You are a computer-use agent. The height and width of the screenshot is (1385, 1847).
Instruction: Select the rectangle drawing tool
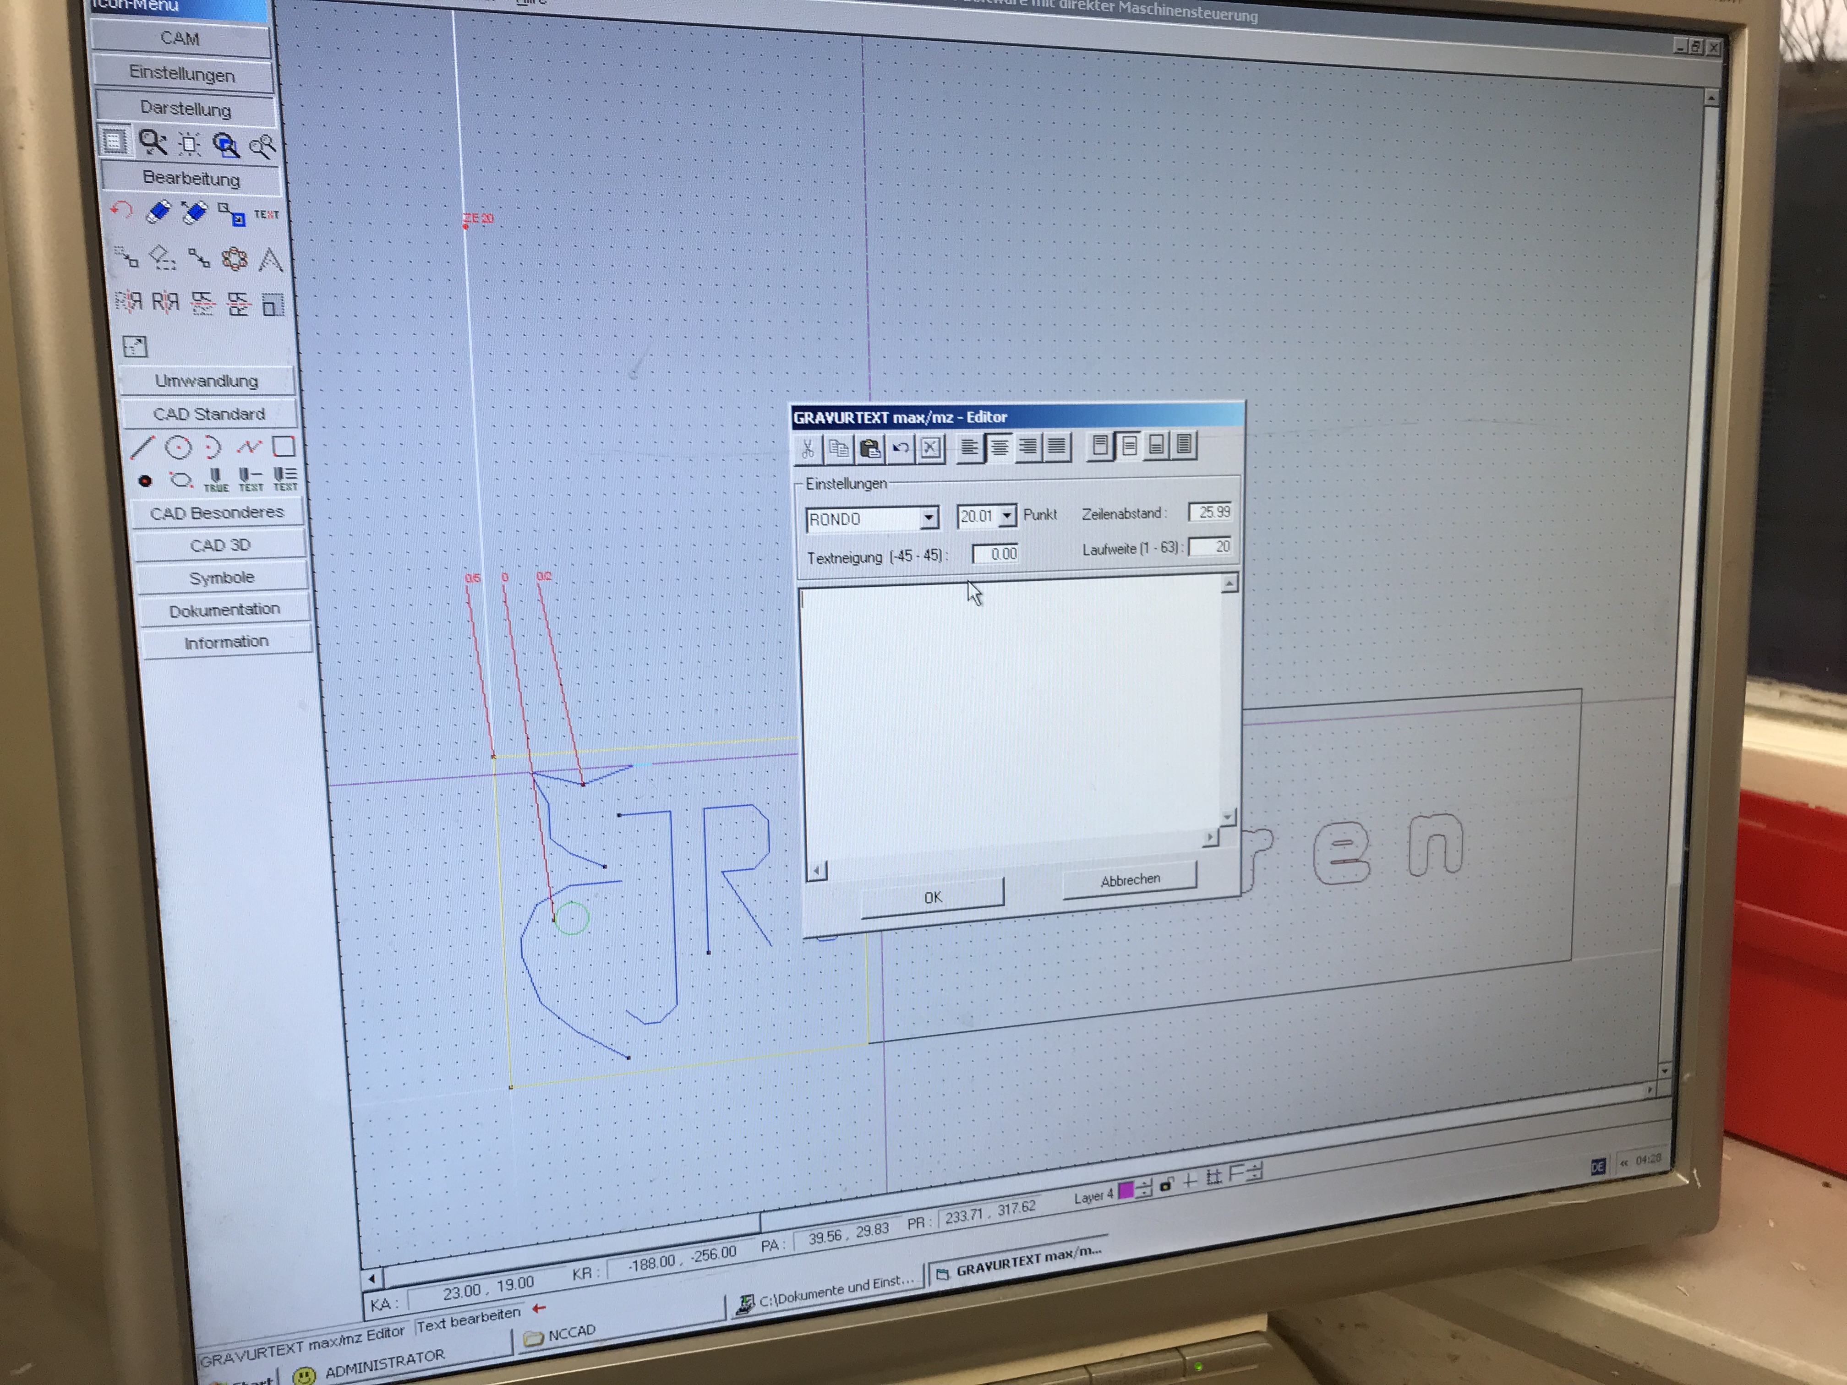(x=284, y=447)
